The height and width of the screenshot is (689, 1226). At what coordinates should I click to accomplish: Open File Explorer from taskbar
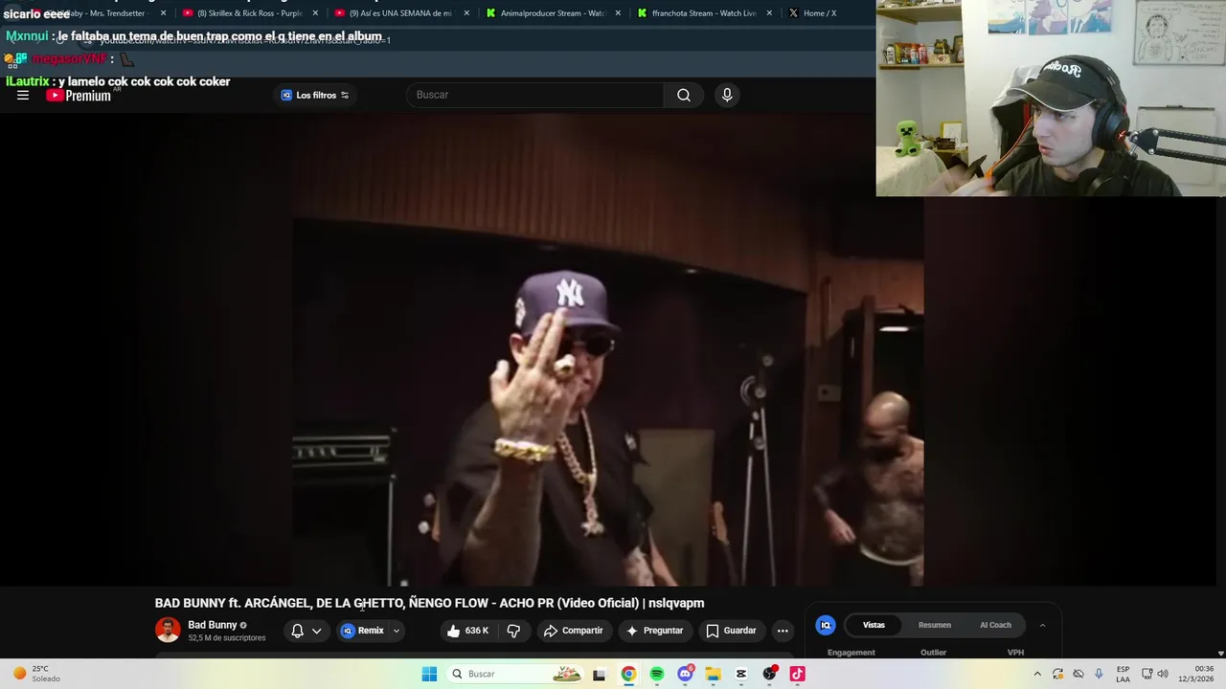click(x=713, y=674)
